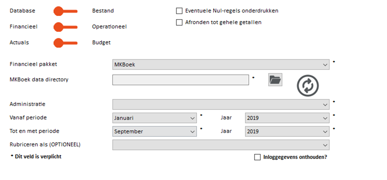Expand the Administratie dropdown

pos(221,104)
